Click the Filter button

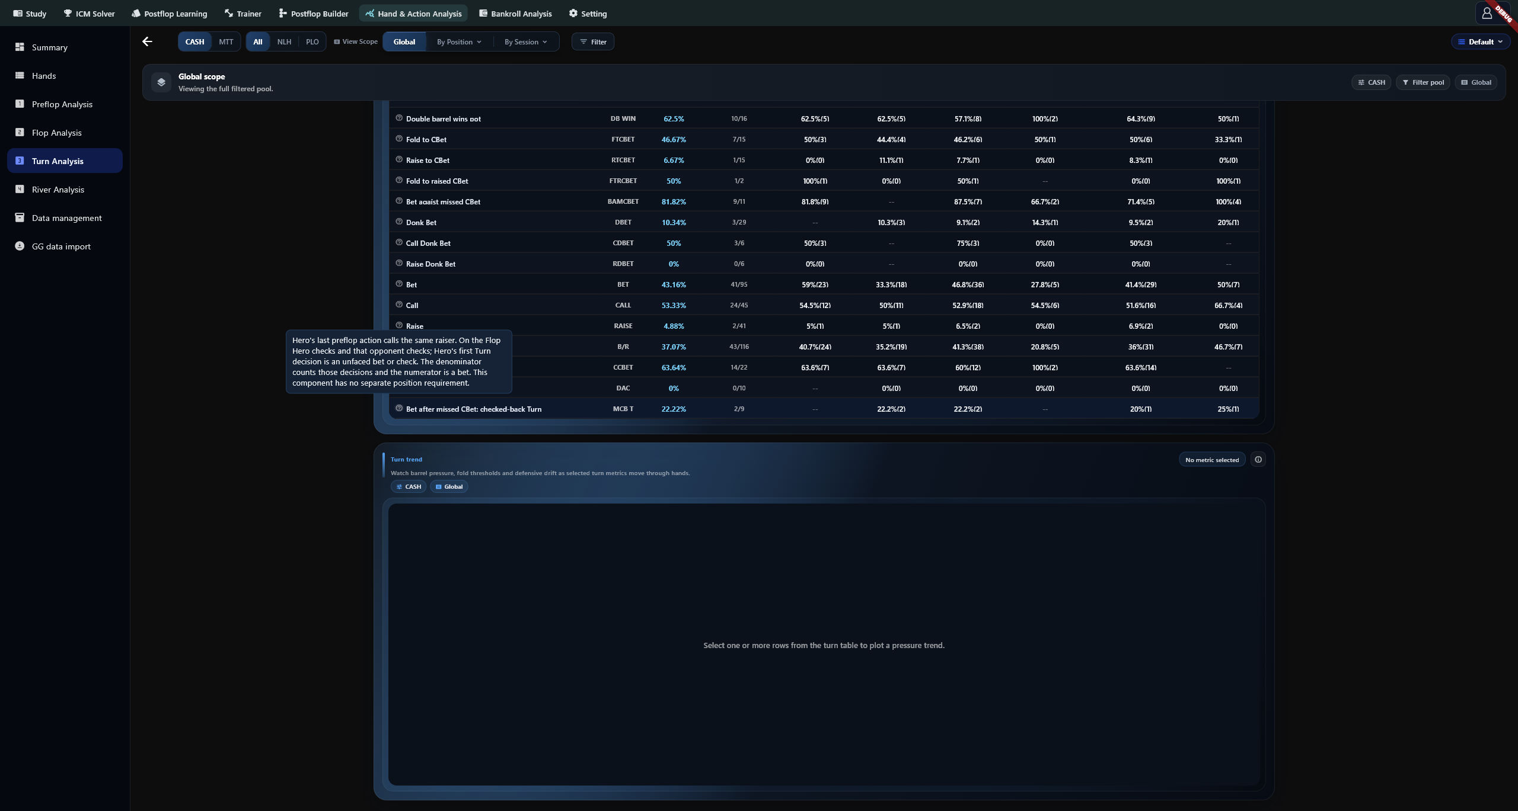pyautogui.click(x=593, y=41)
